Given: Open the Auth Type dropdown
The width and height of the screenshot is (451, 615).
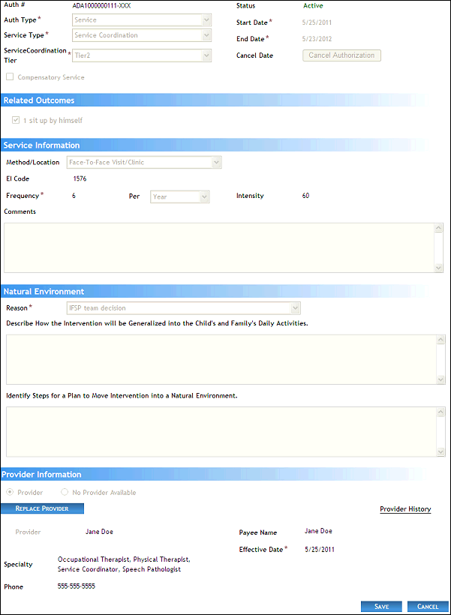Looking at the screenshot, I should (x=141, y=20).
